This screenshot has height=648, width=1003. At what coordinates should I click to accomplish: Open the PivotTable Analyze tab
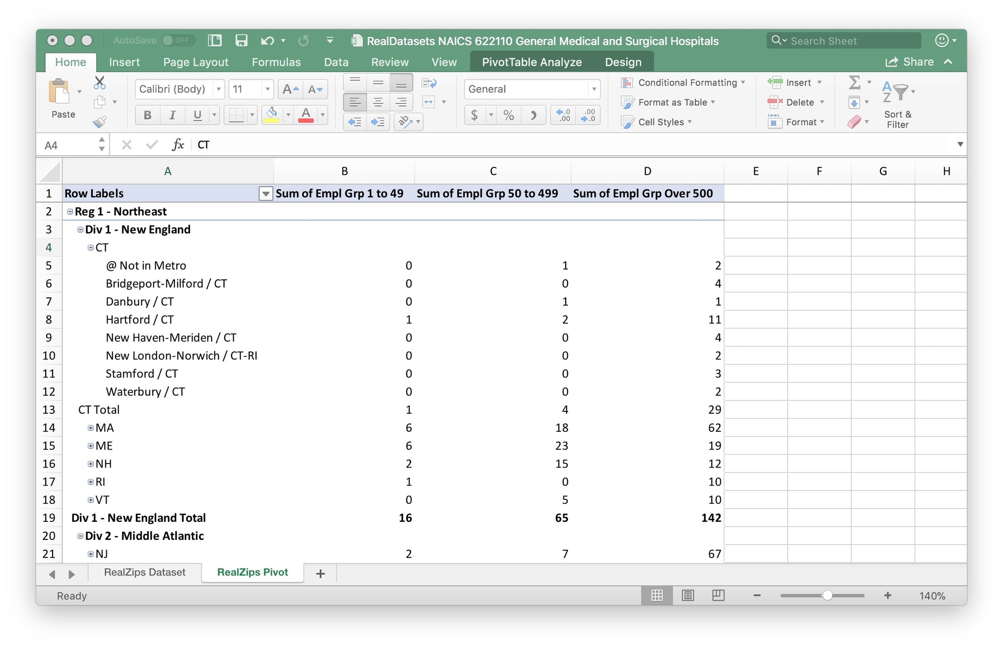(x=532, y=62)
